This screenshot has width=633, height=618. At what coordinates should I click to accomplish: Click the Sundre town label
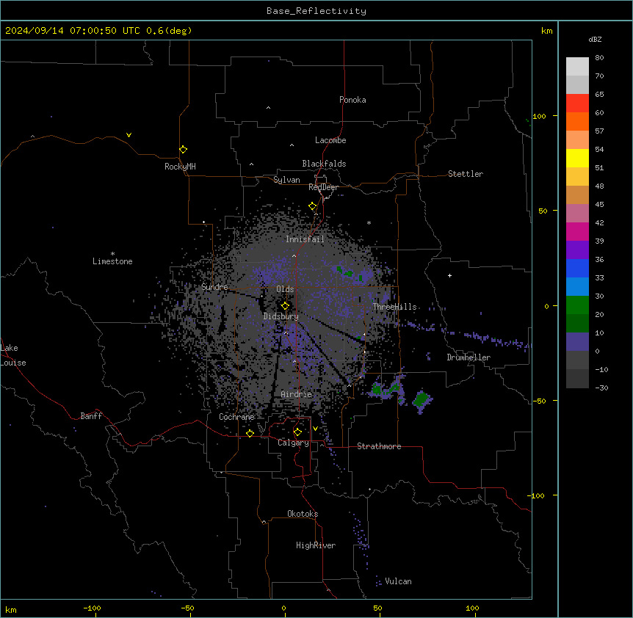click(214, 287)
